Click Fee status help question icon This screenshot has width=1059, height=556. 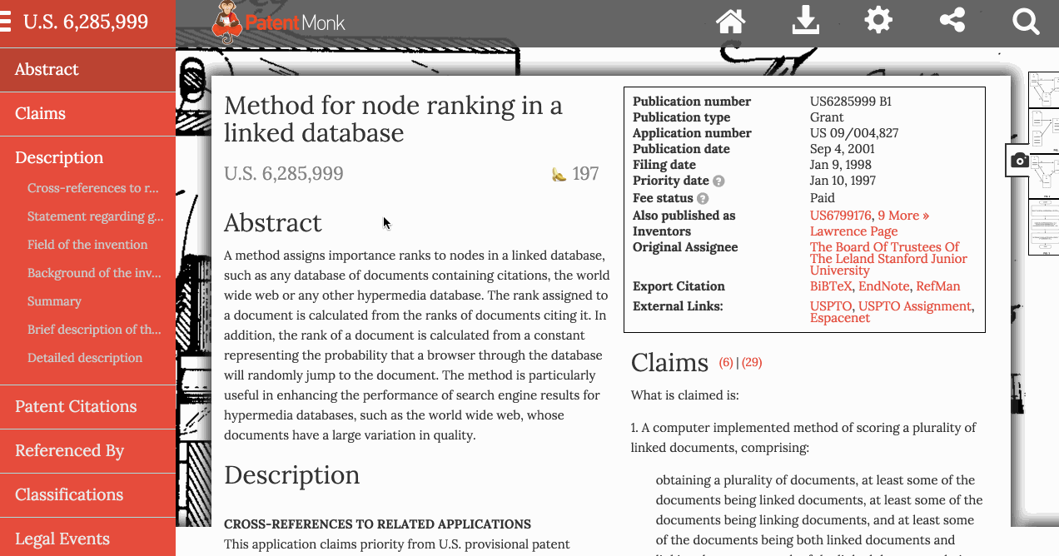click(x=703, y=199)
